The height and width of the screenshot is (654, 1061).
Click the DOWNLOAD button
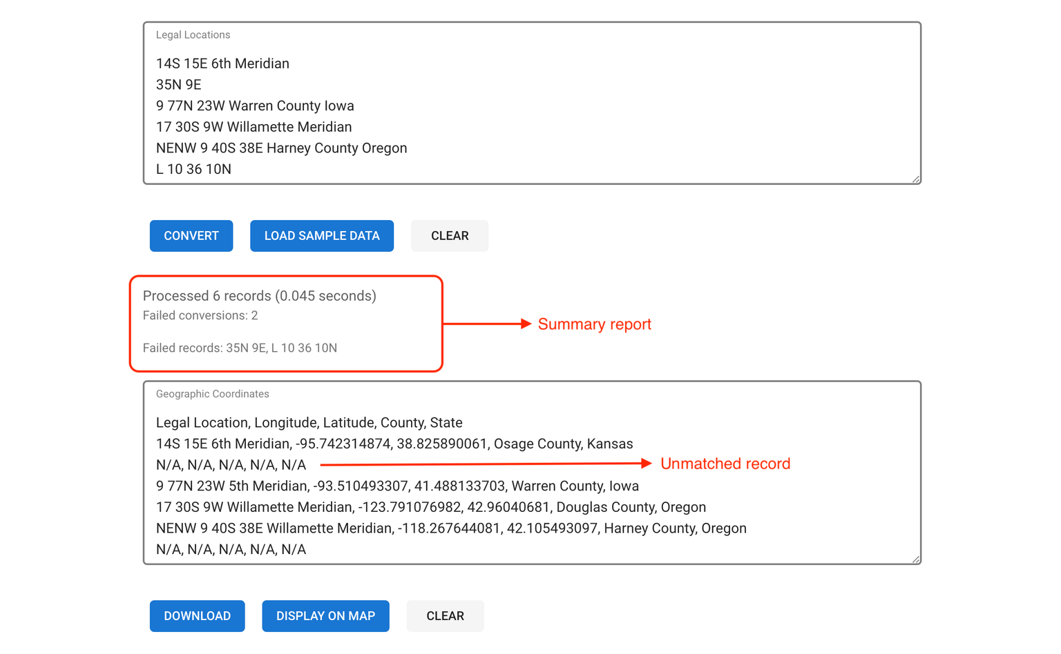point(197,615)
